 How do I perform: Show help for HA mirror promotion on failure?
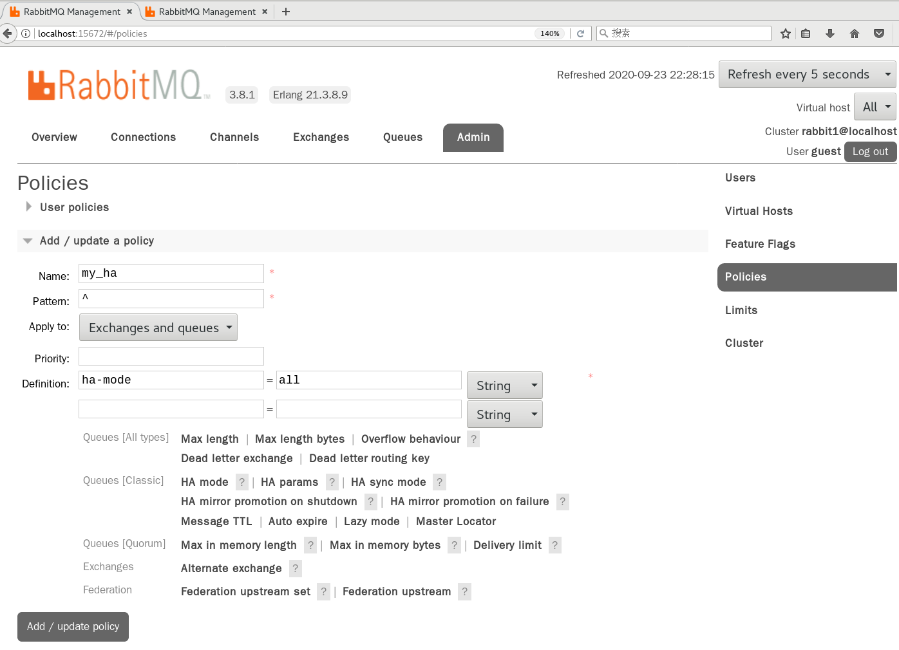(563, 501)
